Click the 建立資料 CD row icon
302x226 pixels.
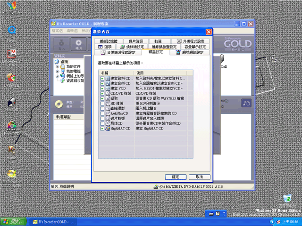pos(108,79)
